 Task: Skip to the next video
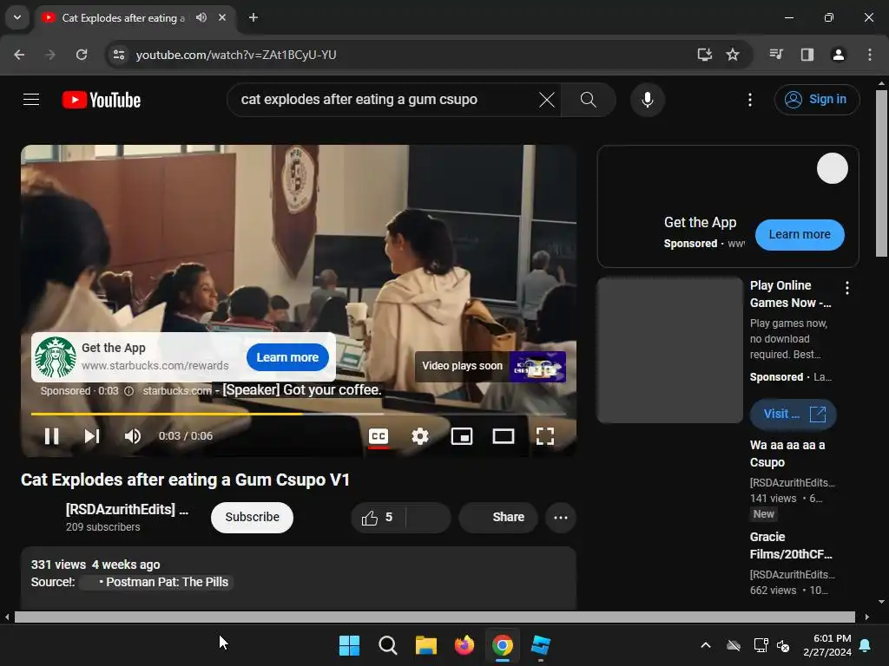92,436
